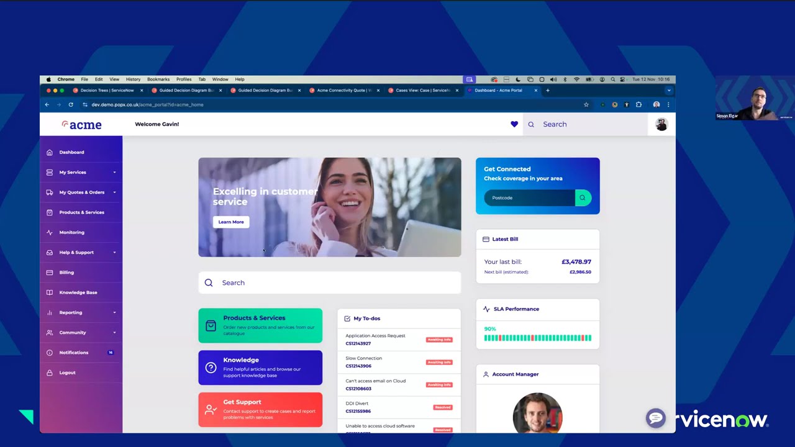
Task: Click the Community people icon
Action: click(x=50, y=333)
